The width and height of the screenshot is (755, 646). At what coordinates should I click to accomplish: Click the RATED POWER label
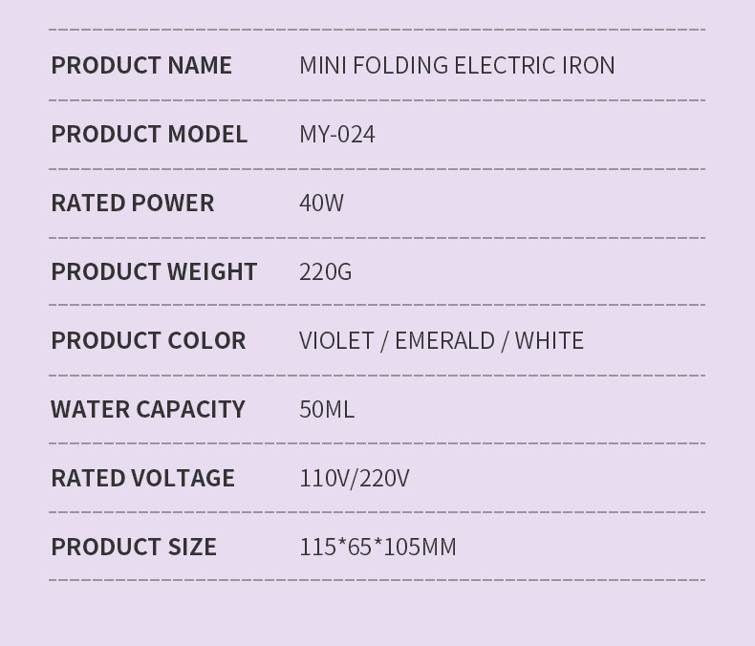[133, 203]
